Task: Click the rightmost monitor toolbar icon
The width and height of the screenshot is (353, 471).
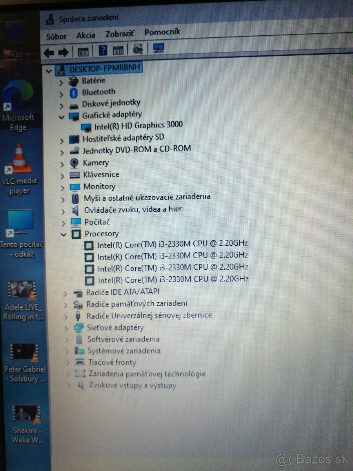Action: pos(158,49)
